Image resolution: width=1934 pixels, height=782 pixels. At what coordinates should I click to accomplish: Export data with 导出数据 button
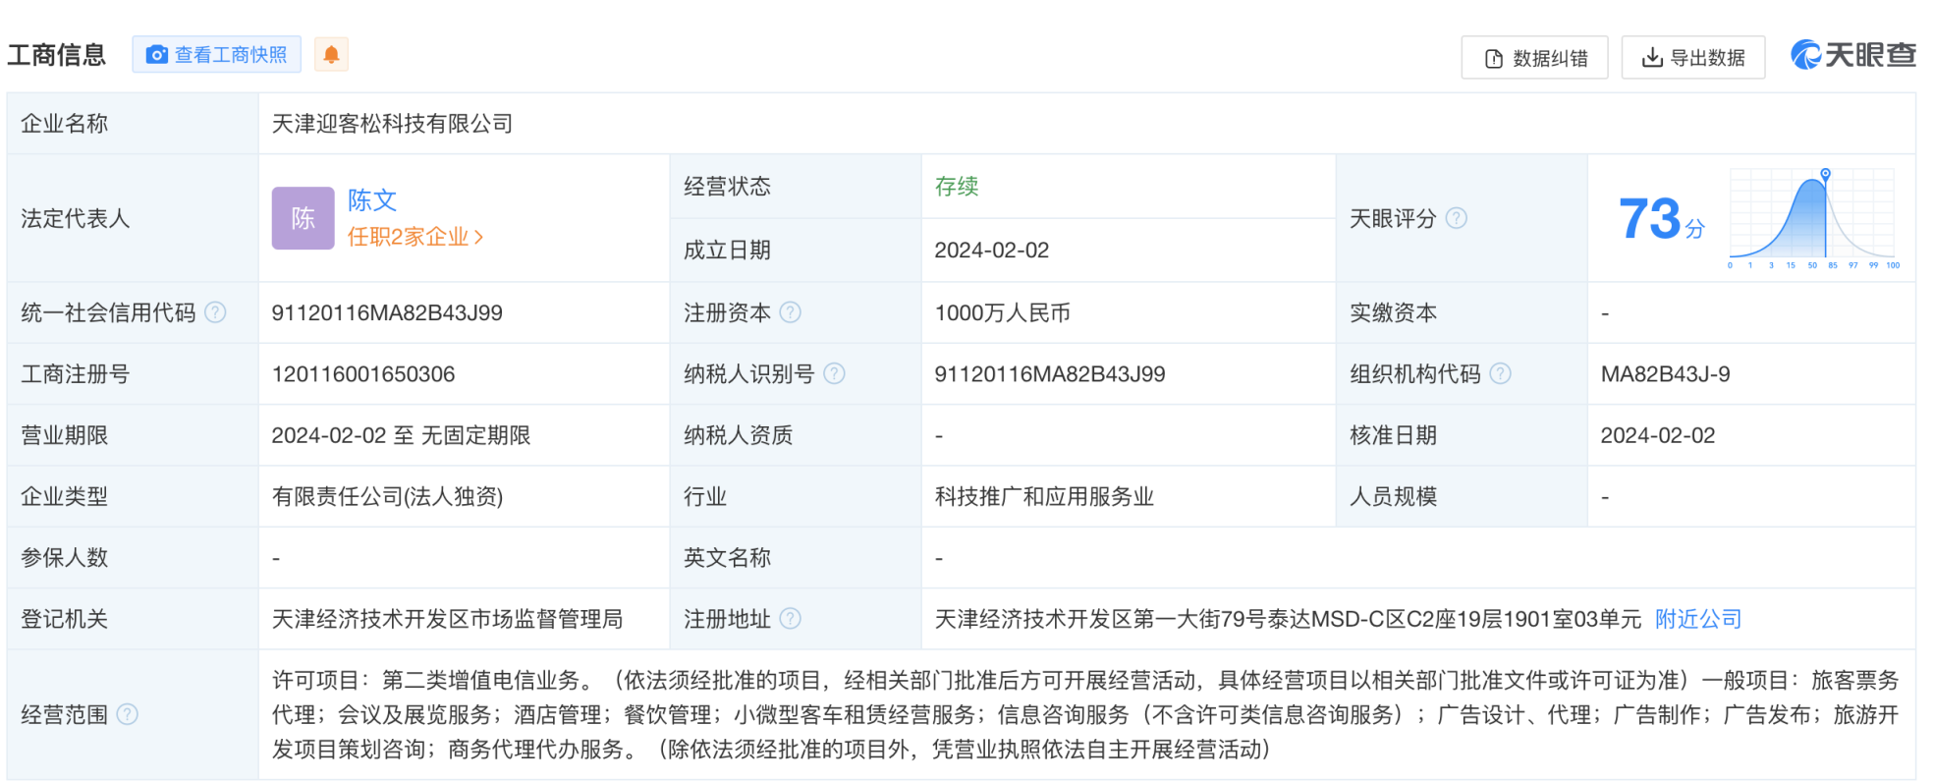point(1692,58)
